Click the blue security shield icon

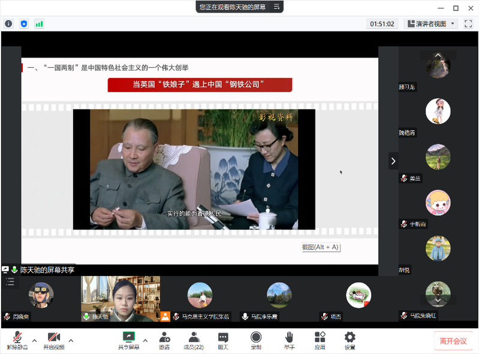pyautogui.click(x=24, y=23)
